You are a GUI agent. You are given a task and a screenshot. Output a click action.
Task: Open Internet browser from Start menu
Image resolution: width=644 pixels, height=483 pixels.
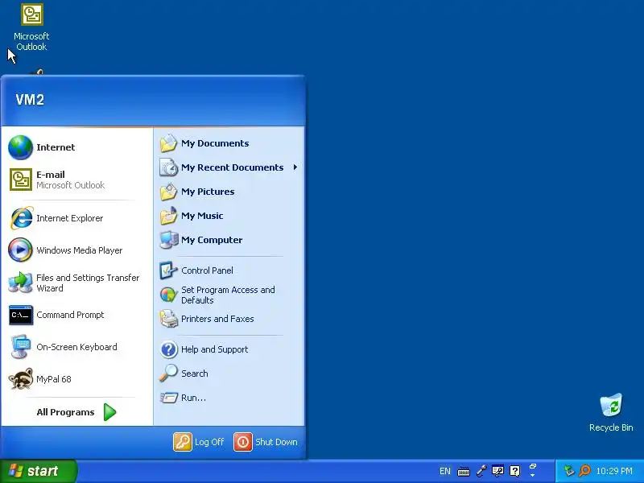point(76,147)
